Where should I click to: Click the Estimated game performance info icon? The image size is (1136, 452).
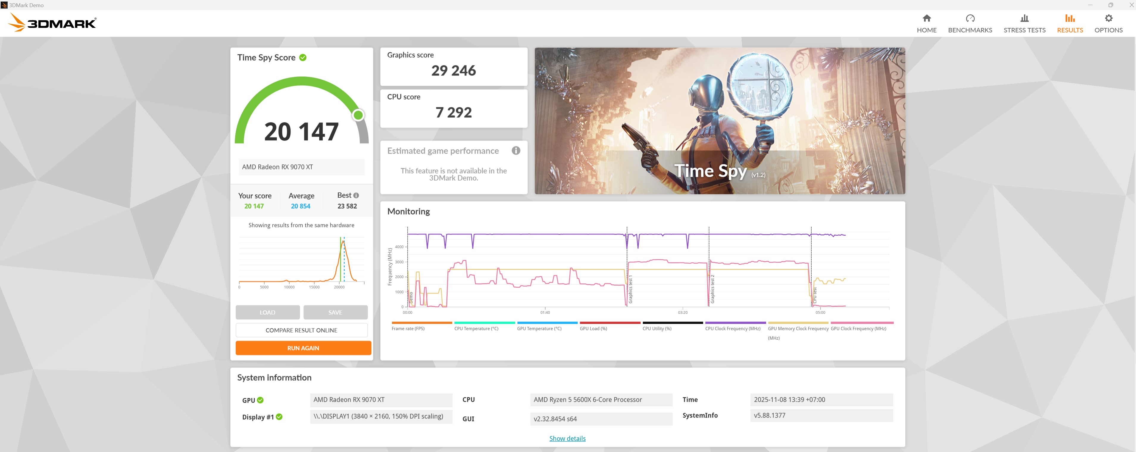coord(515,151)
